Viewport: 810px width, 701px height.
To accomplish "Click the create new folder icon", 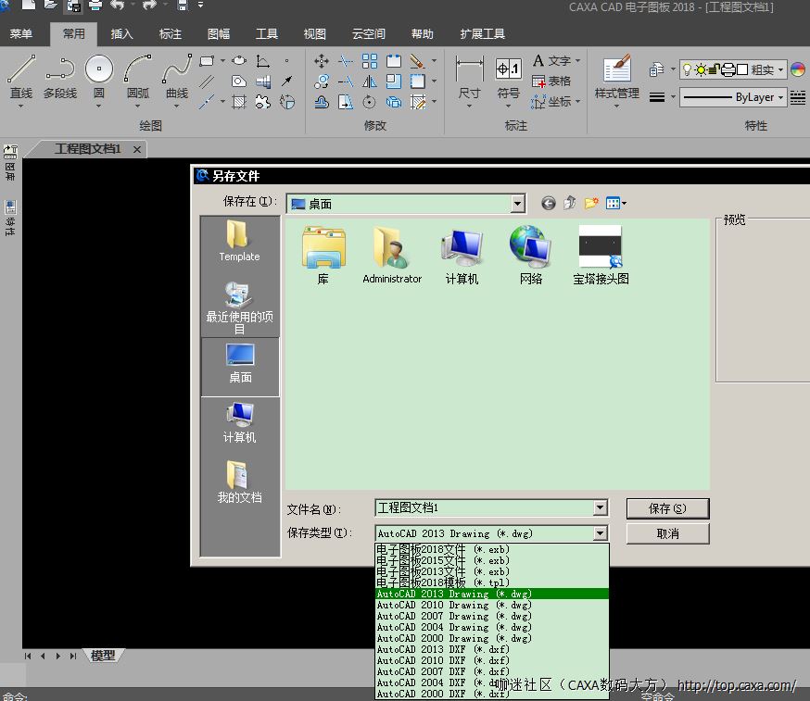I will 590,204.
